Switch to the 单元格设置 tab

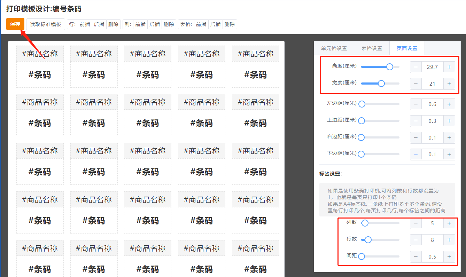point(334,48)
